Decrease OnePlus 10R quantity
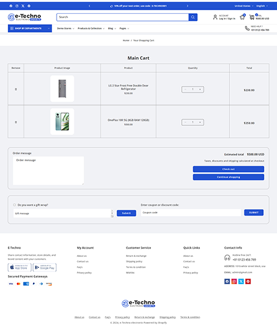277x331 pixels. (x=185, y=122)
